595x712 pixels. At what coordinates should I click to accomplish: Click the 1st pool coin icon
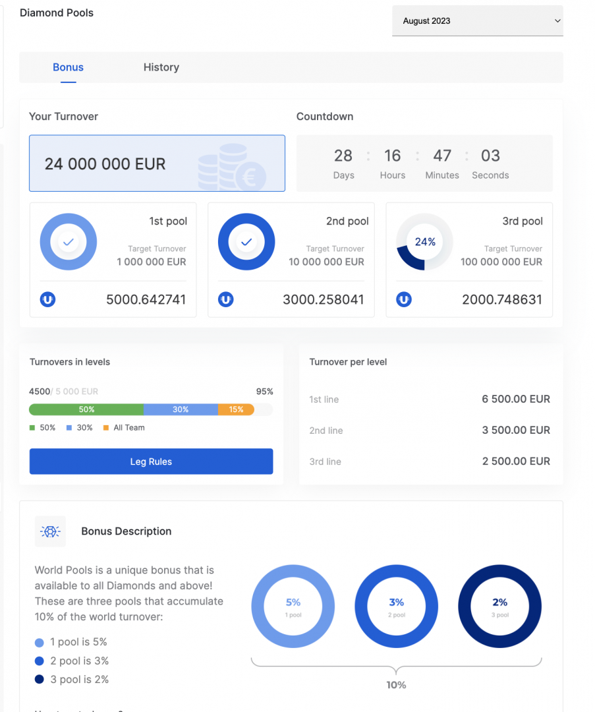pyautogui.click(x=47, y=300)
